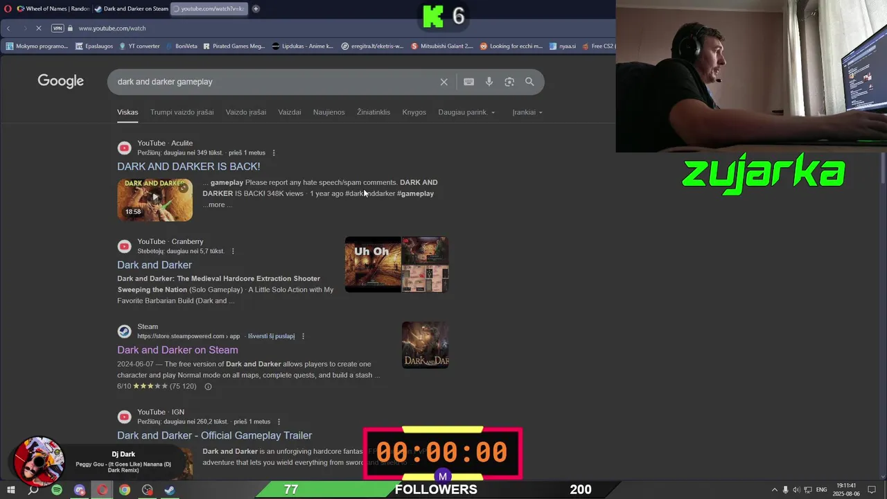
Task: Click the taskbar clock showing 19:11:41
Action: coord(845,490)
